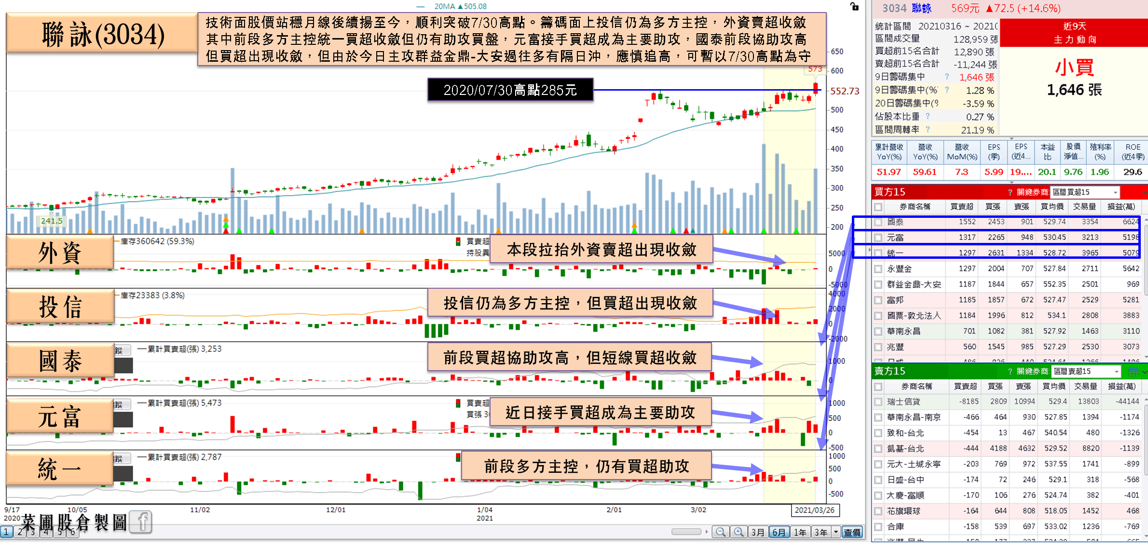Tick the checkbox for 國票-敦北法人
Image resolution: width=1148 pixels, height=548 pixels.
pyautogui.click(x=878, y=316)
